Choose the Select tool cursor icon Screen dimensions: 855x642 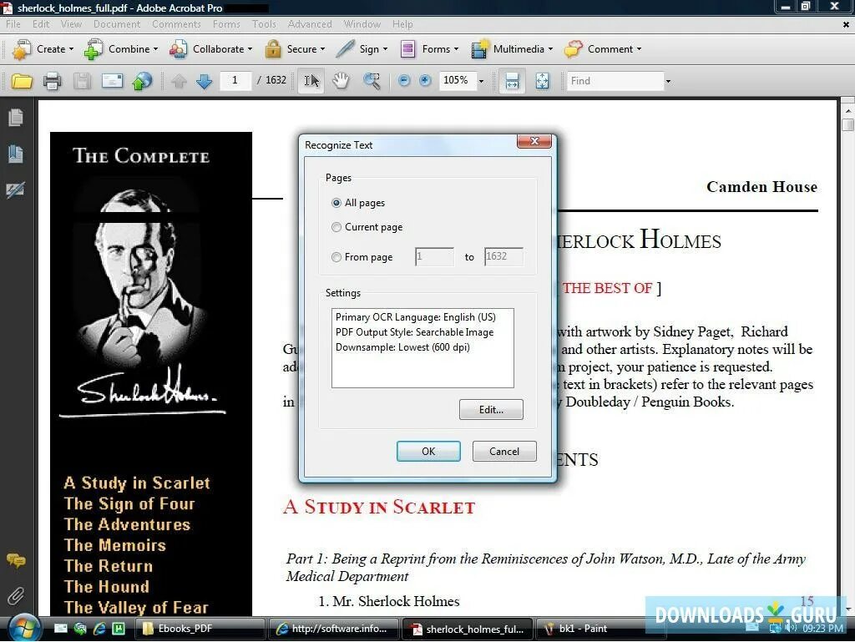311,81
